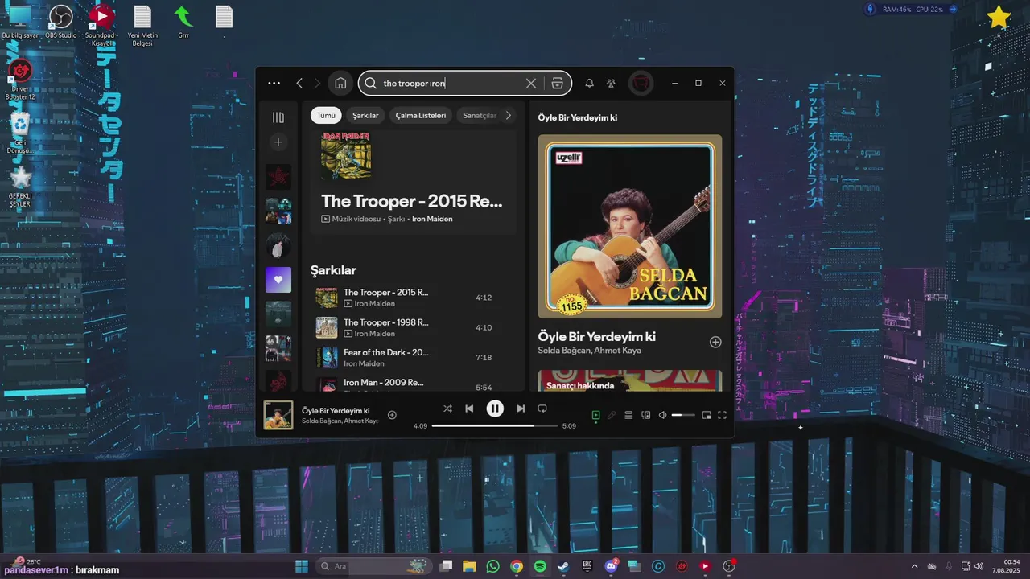The image size is (1030, 579).
Task: Open the OBS Studio desktop shortcut
Action: [61, 22]
